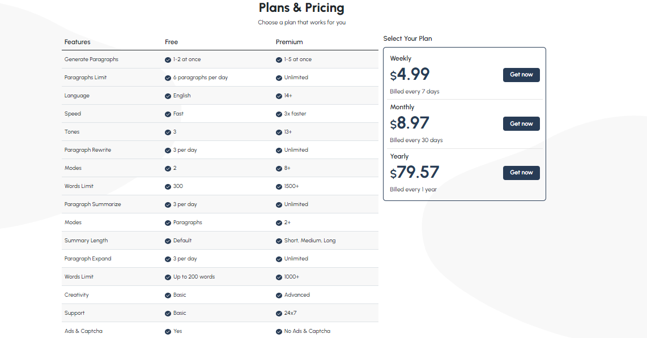Click check icon next to 'Advanced' creativity

279,296
